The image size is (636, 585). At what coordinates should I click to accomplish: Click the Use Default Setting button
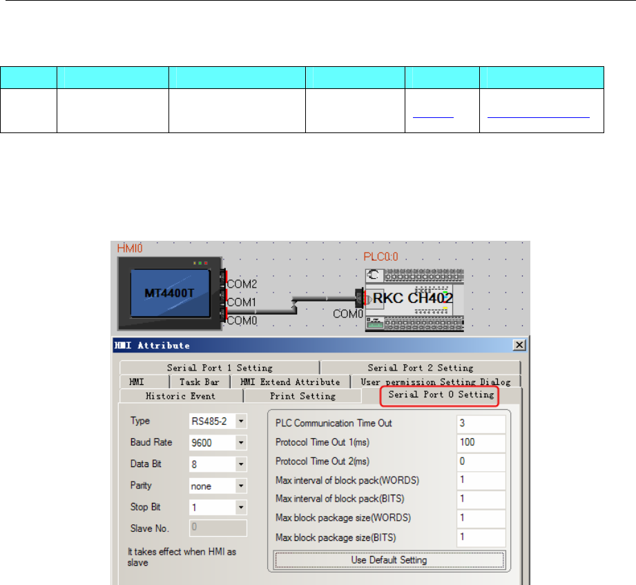coord(389,560)
